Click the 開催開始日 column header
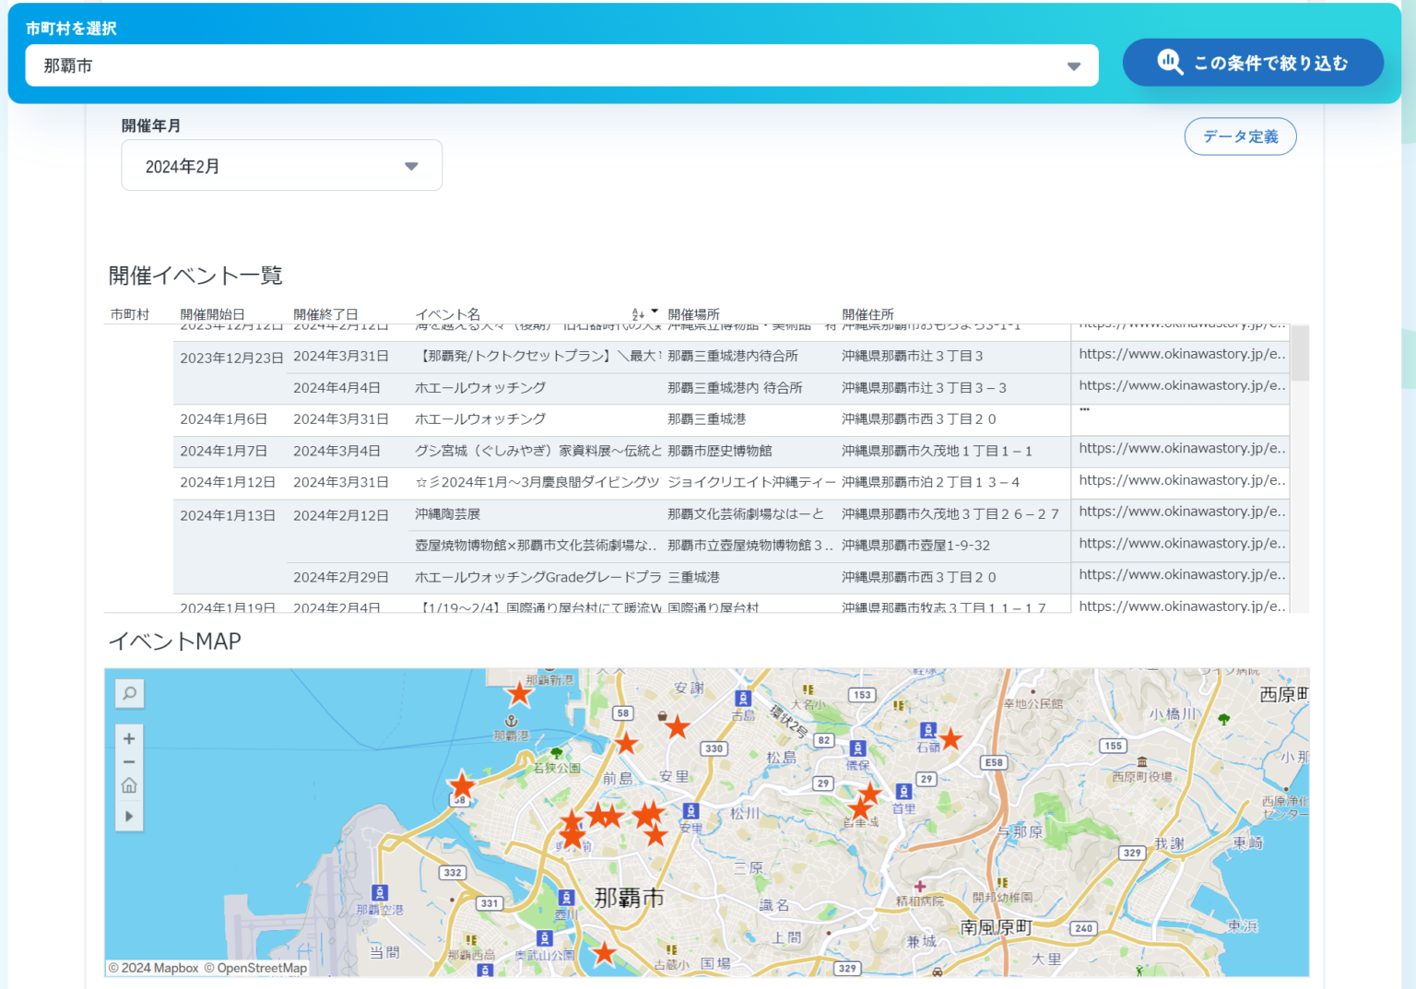Image resolution: width=1416 pixels, height=989 pixels. [212, 314]
